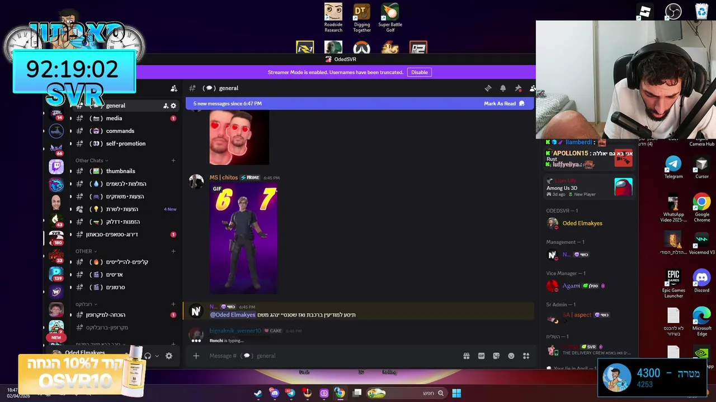The height and width of the screenshot is (402, 716).
Task: Open pinned messages in general channel
Action: [x=518, y=88]
